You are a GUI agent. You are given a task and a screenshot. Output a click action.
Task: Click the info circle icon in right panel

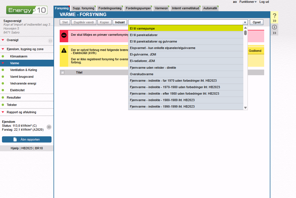[275, 27]
